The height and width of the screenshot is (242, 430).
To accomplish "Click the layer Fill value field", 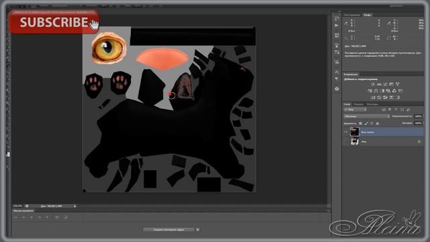I will click(418, 123).
